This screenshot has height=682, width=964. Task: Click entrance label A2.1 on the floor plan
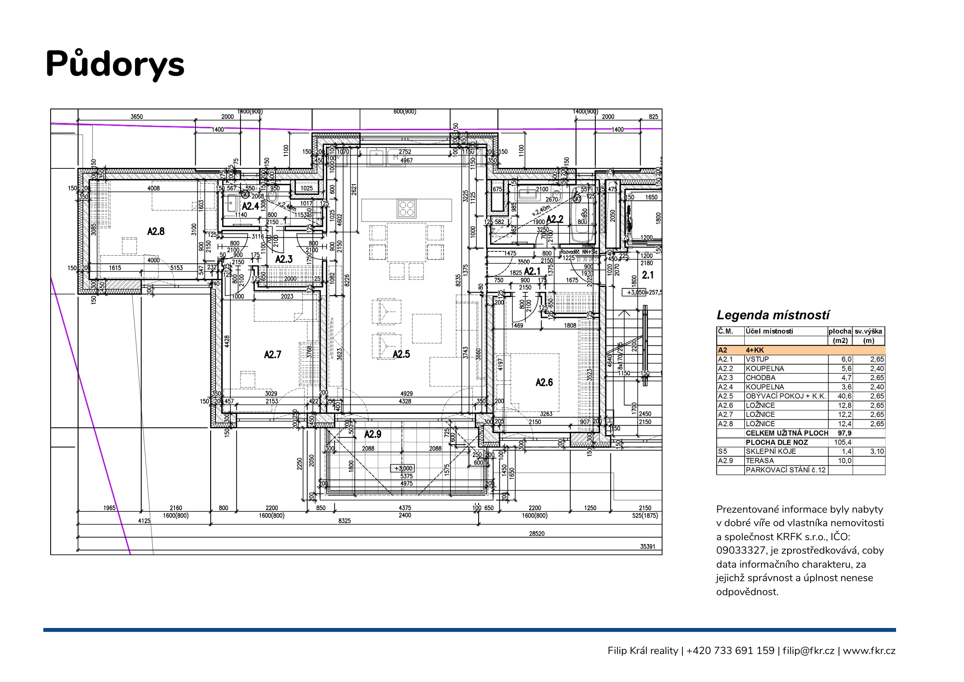pyautogui.click(x=532, y=272)
